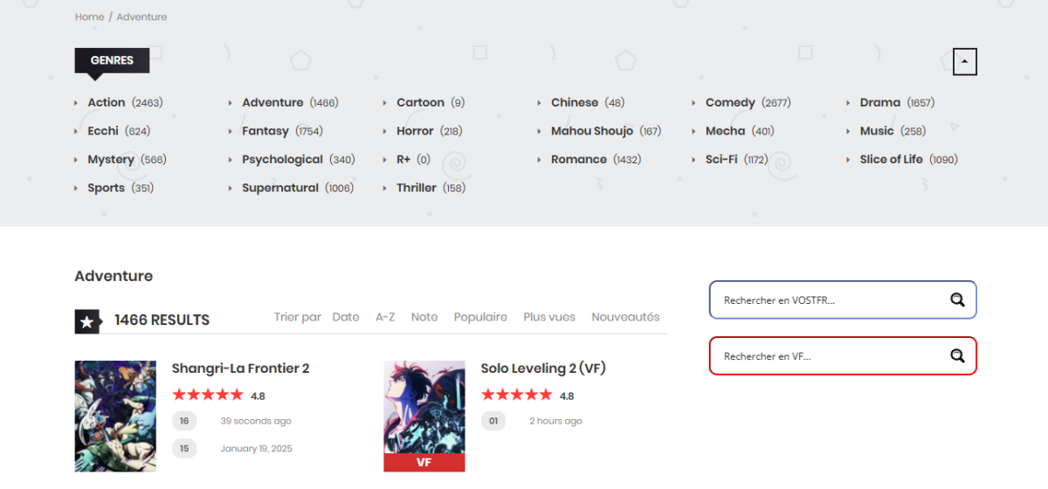Focus the Rechercher en VOSTFR search field
The width and height of the screenshot is (1048, 489).
coord(843,300)
